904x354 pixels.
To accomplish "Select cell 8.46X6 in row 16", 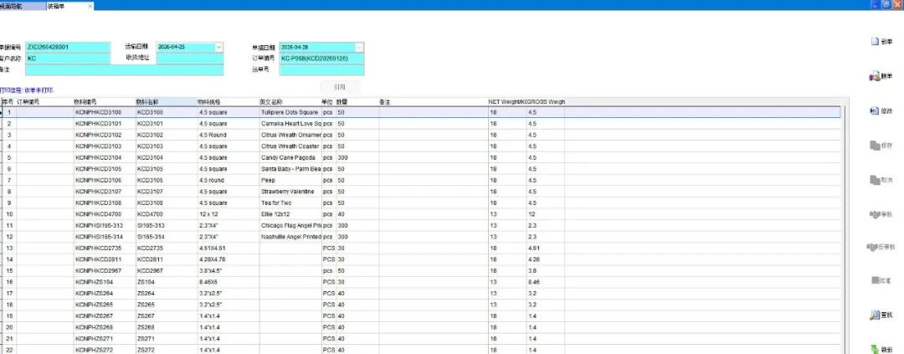I will [x=229, y=282].
